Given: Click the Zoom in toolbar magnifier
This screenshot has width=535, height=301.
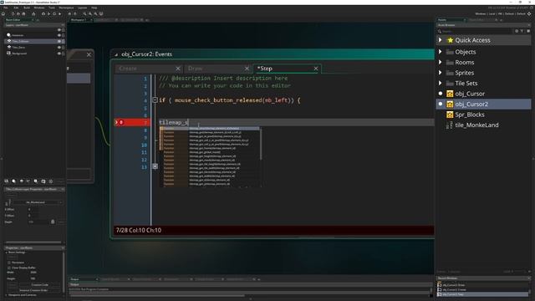Looking at the screenshot, I should (95, 13).
